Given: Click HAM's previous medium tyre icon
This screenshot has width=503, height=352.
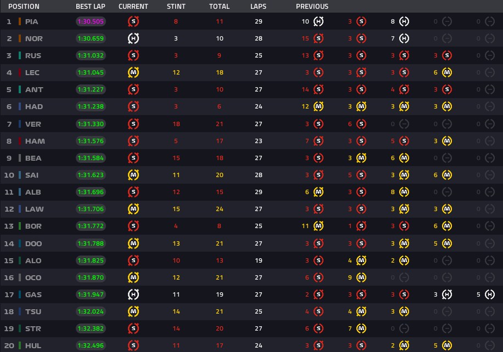Looking at the screenshot, I should pyautogui.click(x=447, y=141).
